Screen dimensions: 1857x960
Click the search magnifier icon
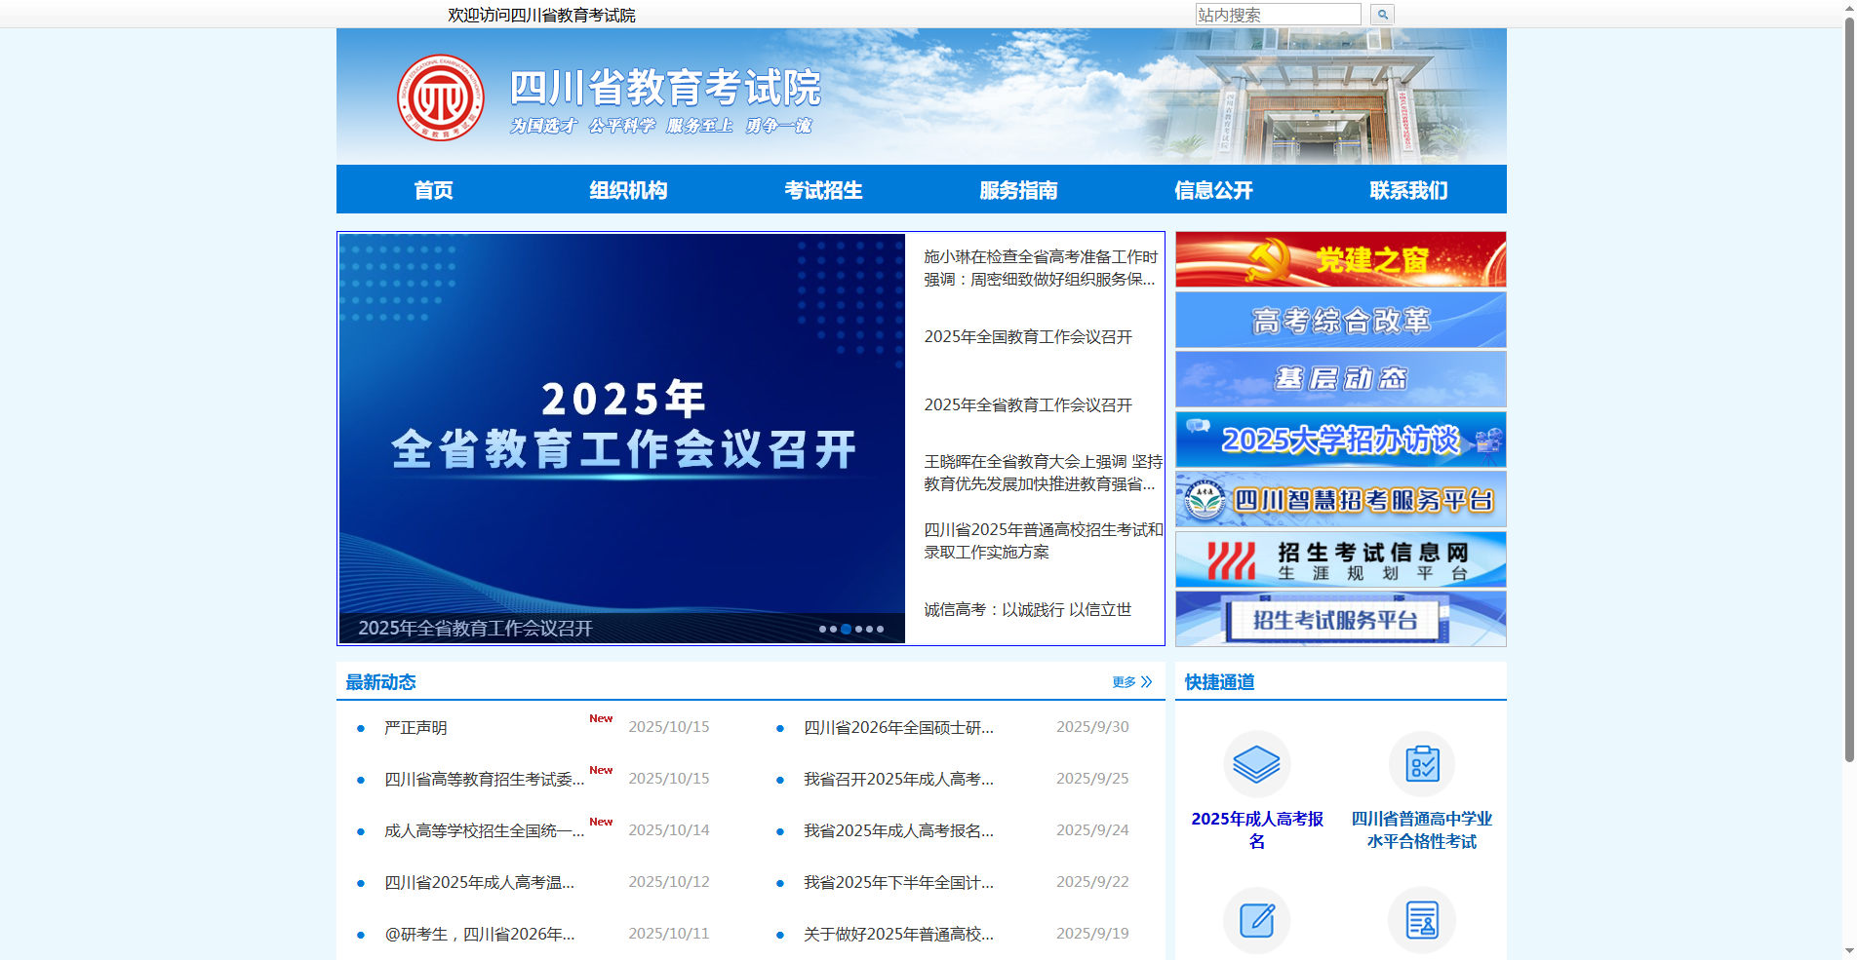click(x=1381, y=14)
